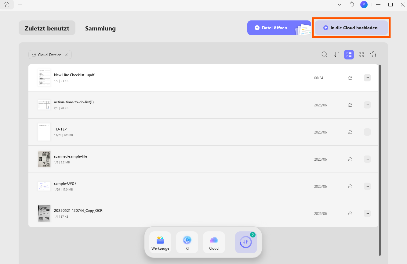407x264 pixels.
Task: Open the KI assistant
Action: pyautogui.click(x=187, y=242)
